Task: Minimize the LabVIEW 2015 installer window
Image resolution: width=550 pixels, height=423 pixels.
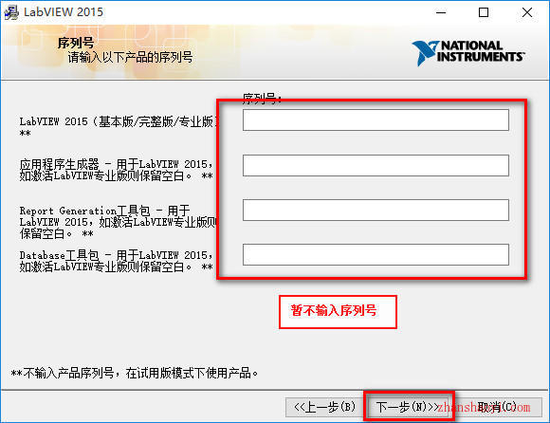Action: tap(441, 12)
